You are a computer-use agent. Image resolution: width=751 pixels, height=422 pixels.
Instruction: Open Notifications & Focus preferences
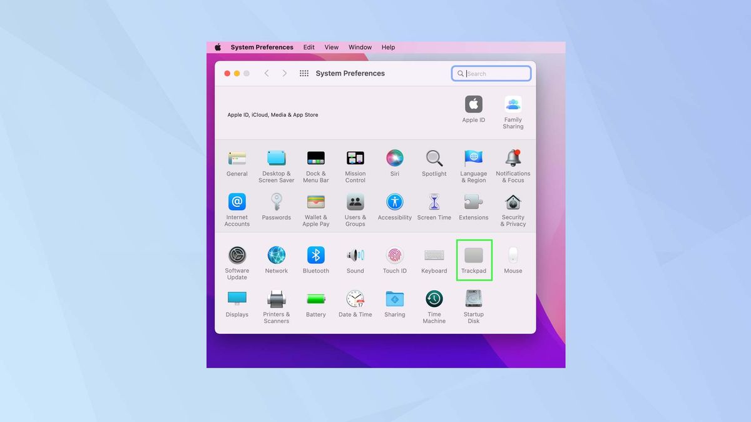pos(513,159)
